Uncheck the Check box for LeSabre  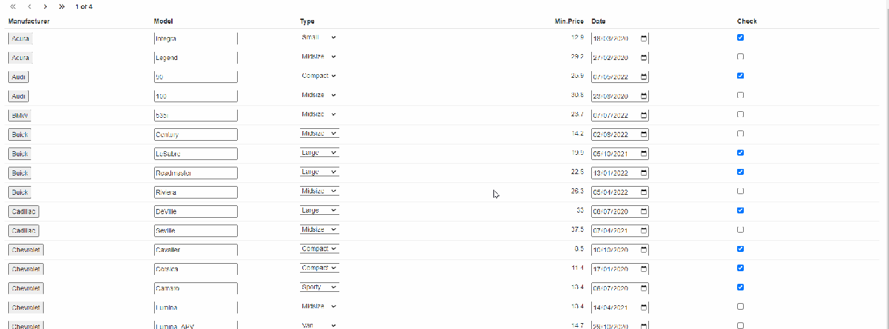[x=741, y=153]
